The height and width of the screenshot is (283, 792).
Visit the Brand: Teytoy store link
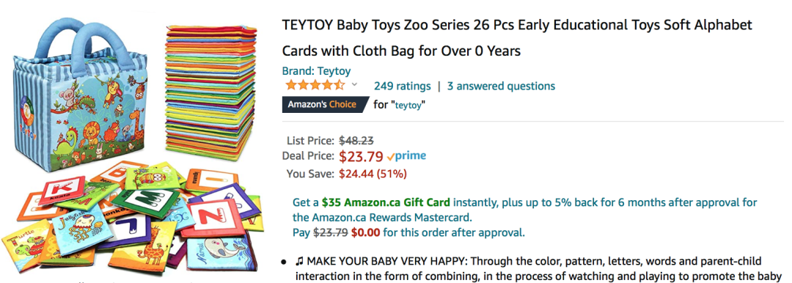(x=316, y=71)
